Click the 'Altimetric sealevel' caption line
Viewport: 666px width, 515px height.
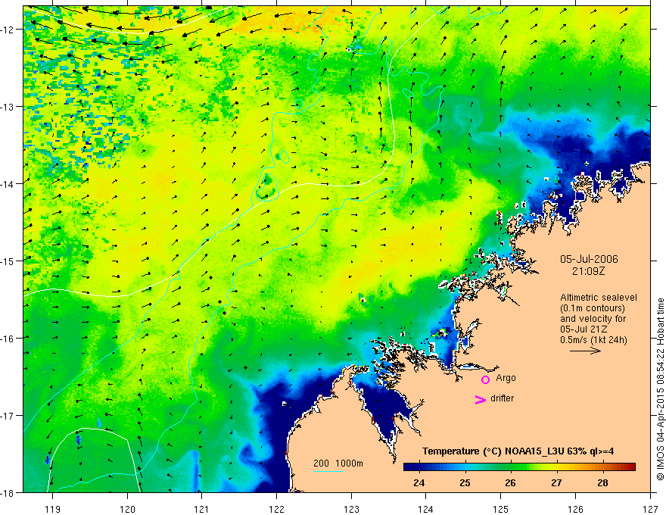point(599,298)
